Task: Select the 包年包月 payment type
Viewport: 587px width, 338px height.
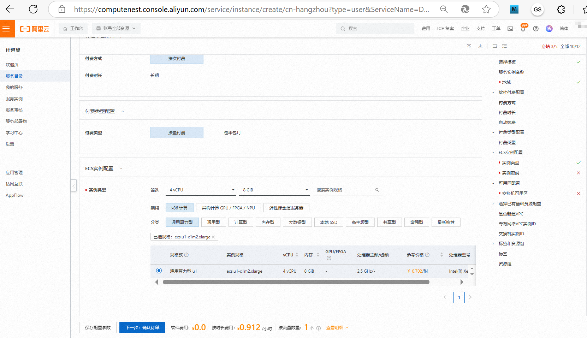Action: point(232,132)
